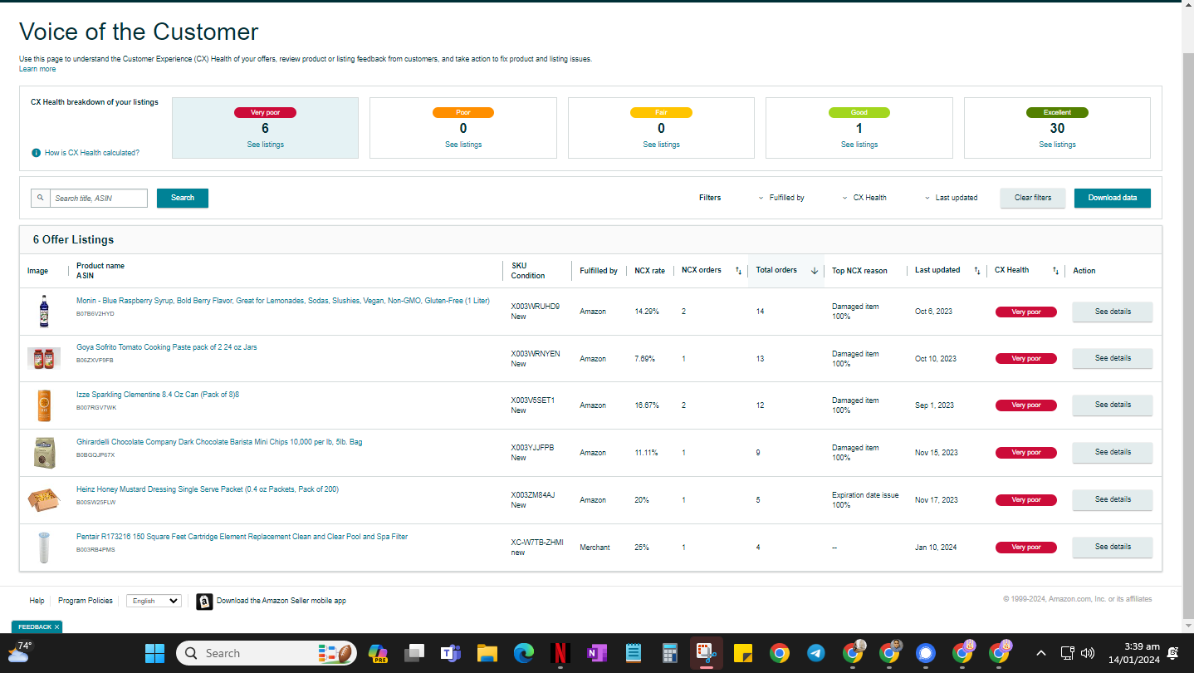Screen dimensions: 1194x673
Task: Click the Download data button
Action: tap(1113, 198)
